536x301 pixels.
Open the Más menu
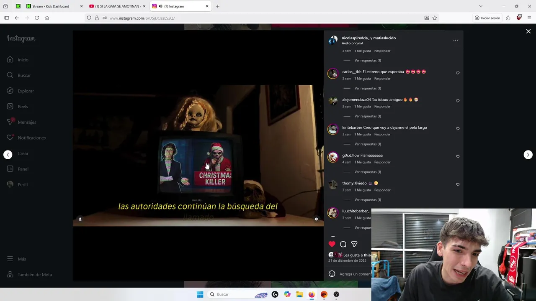(x=16, y=259)
